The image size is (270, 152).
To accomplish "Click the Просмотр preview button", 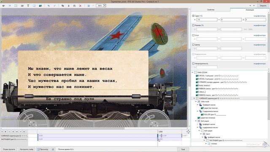I will click(43, 149).
